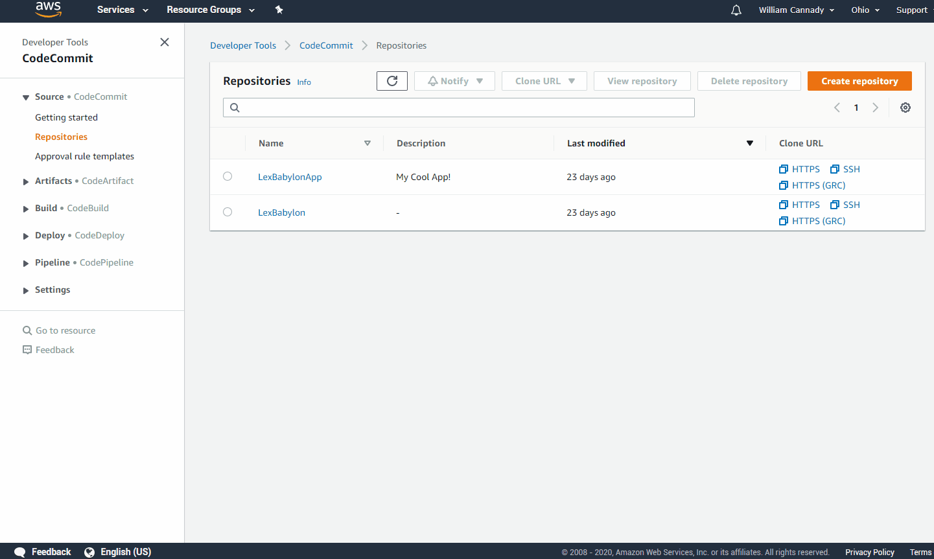The width and height of the screenshot is (934, 559).
Task: Change language from English (US)
Action: coord(126,552)
